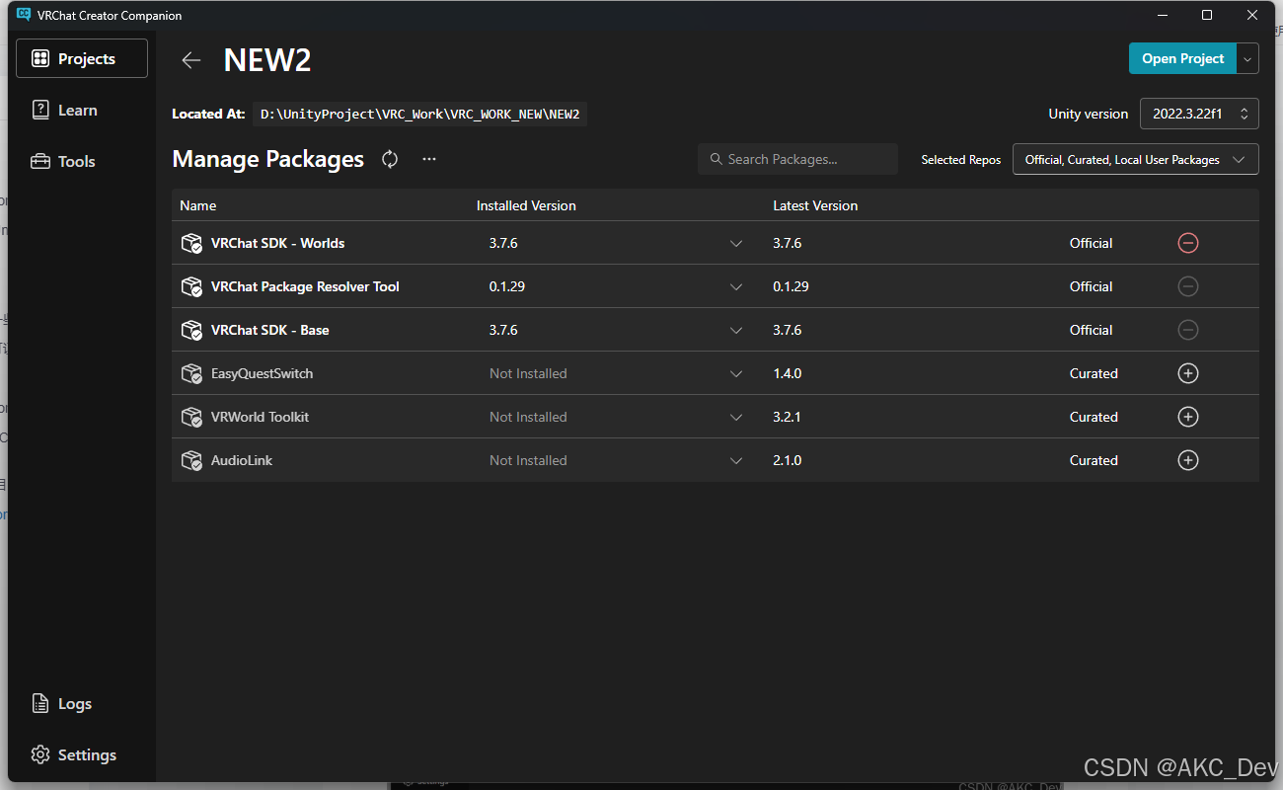The width and height of the screenshot is (1283, 790).
Task: Click Not Installed in the AudioLink row
Action: tap(528, 460)
